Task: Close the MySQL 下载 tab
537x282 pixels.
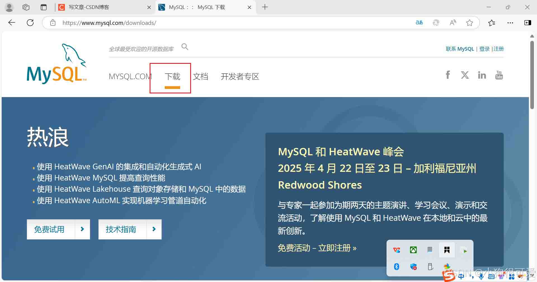Action: coord(249,7)
